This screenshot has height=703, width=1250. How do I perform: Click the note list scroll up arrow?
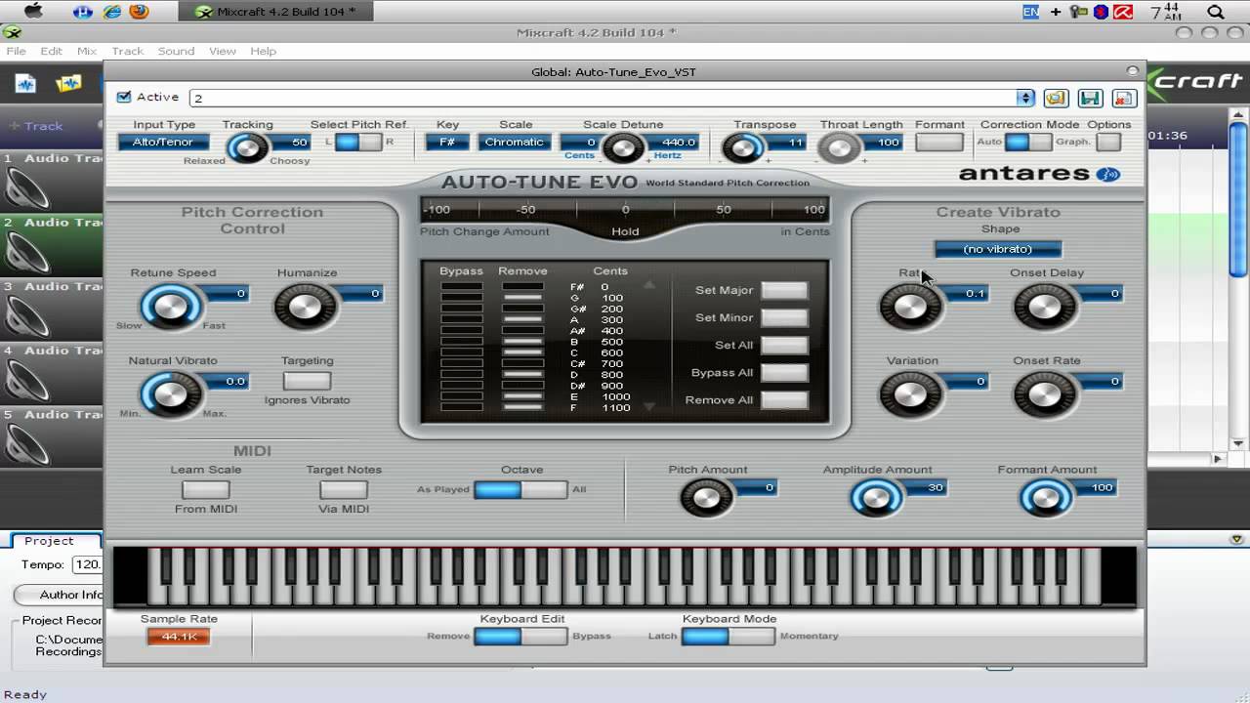(648, 285)
